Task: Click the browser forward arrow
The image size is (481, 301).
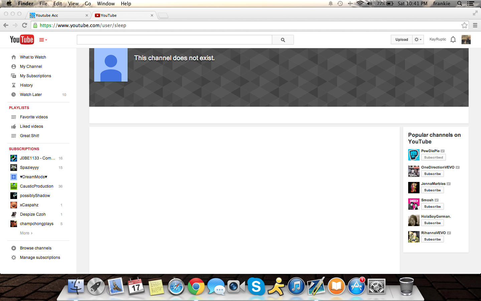Action: tap(15, 25)
